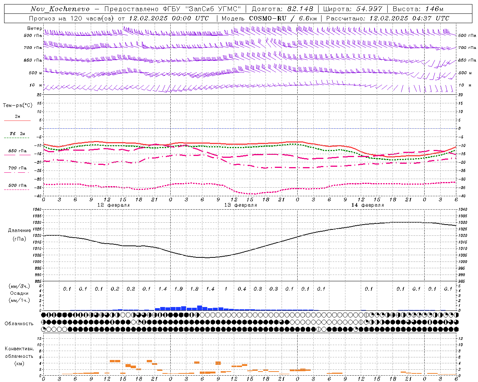This screenshot has height=382, width=478.
Task: Select the '500 гПа' temperature legend entry
Action: coord(18,185)
